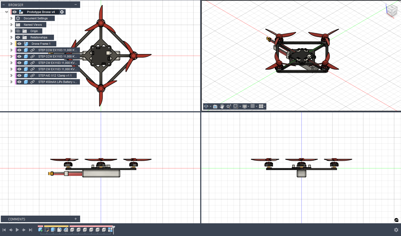The image size is (401, 236).
Task: Select the new component timeline feature
Action: (40, 230)
